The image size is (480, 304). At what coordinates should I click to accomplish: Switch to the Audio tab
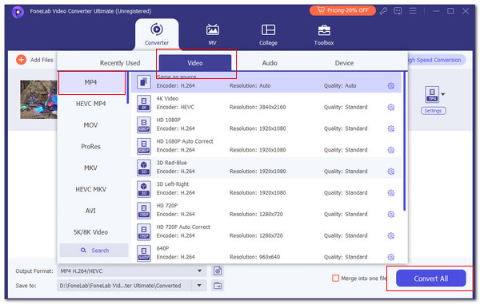pos(270,63)
